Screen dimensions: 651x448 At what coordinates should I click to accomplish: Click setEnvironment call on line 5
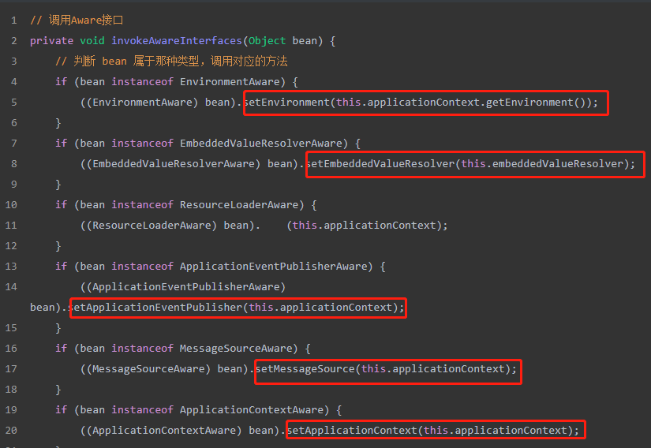click(x=421, y=103)
